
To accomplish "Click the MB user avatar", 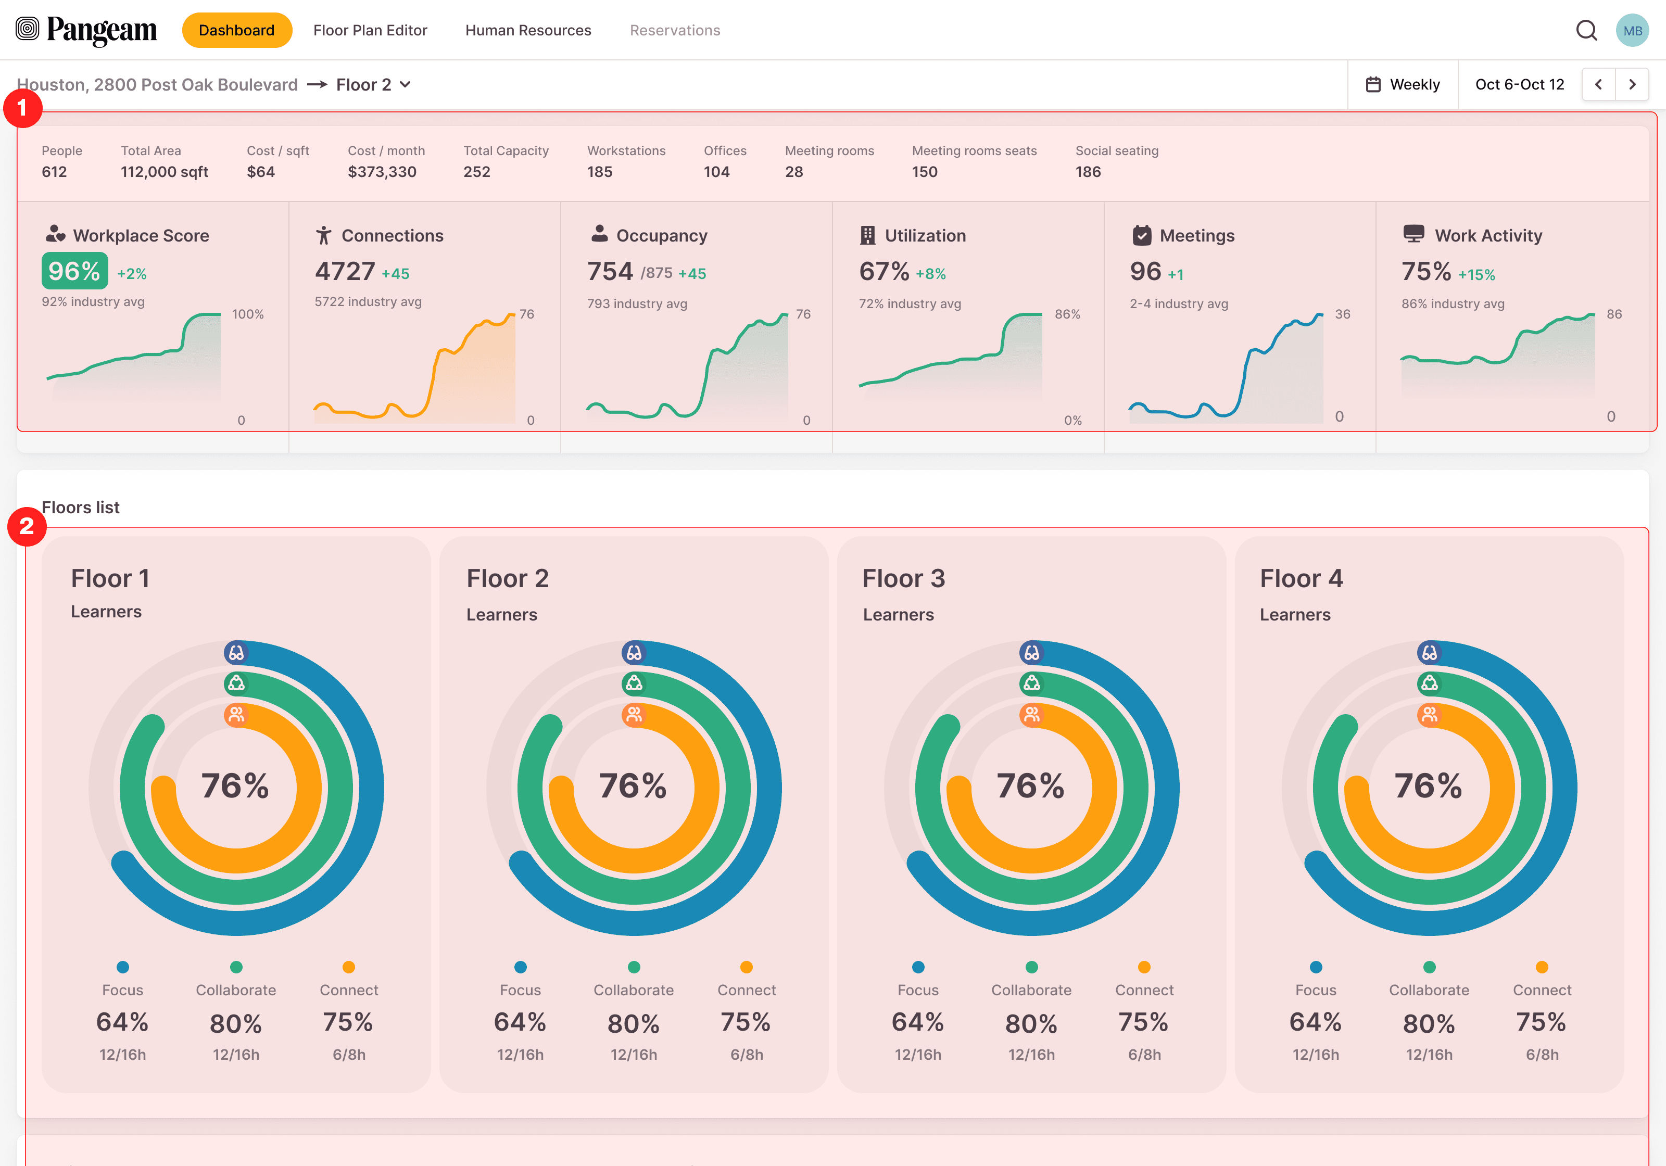I will (1632, 31).
